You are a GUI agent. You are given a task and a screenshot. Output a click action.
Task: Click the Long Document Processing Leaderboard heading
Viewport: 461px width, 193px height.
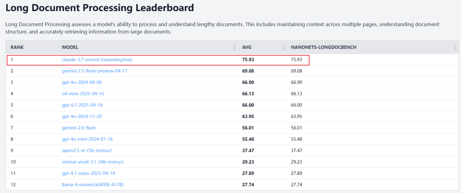tap(99, 8)
